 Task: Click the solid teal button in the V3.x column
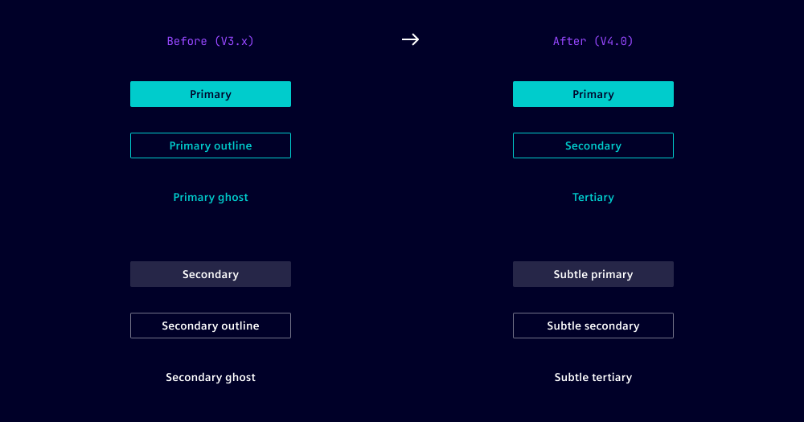tap(211, 94)
